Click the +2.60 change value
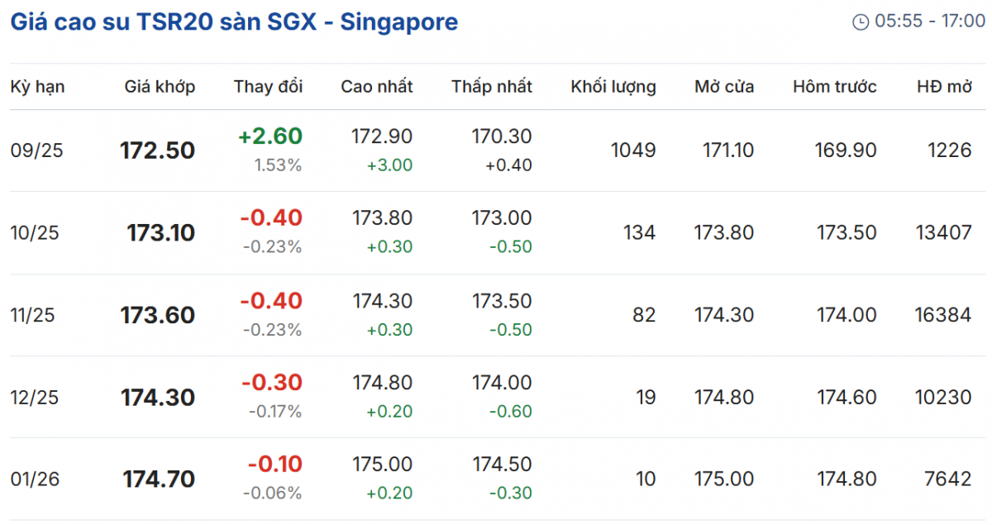The width and height of the screenshot is (992, 525). tap(270, 136)
